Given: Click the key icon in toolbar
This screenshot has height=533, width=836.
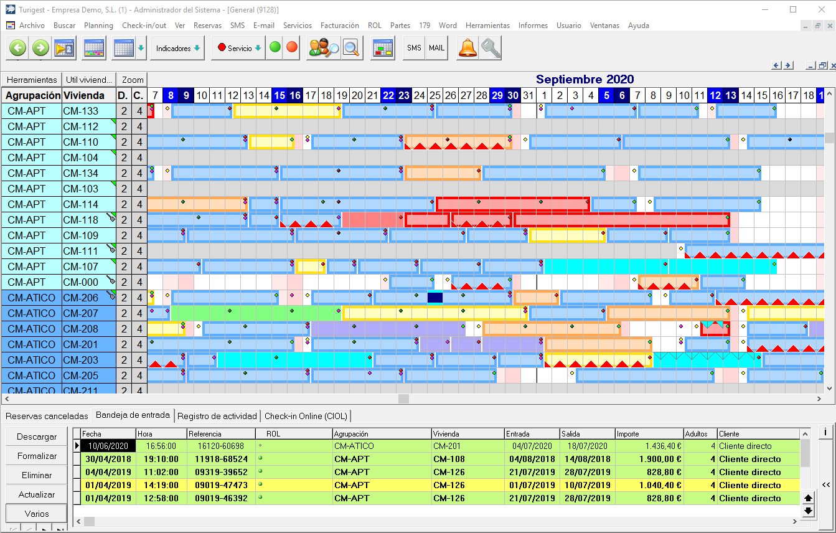Looking at the screenshot, I should pyautogui.click(x=491, y=48).
